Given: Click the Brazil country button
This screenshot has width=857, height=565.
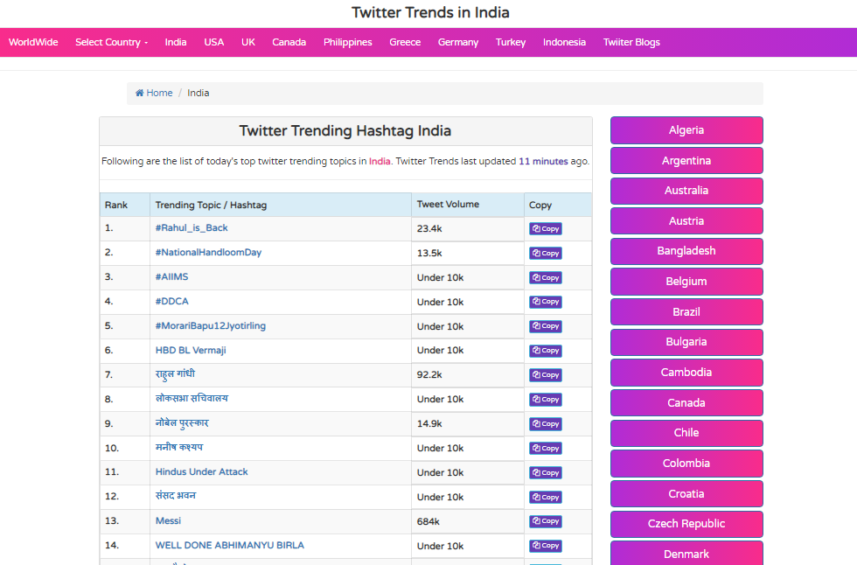Looking at the screenshot, I should (x=686, y=312).
